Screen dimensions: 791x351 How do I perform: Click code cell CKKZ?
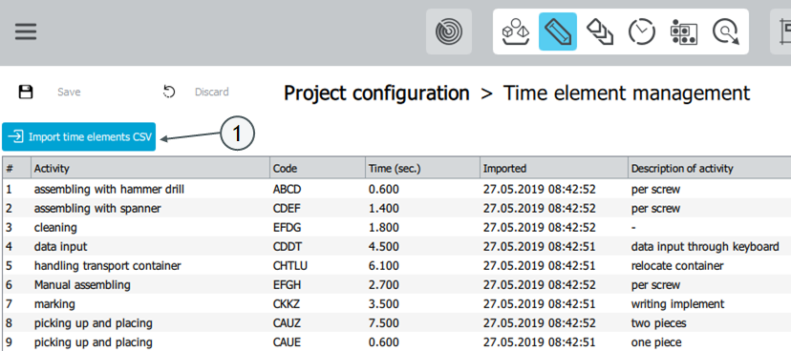pos(287,304)
